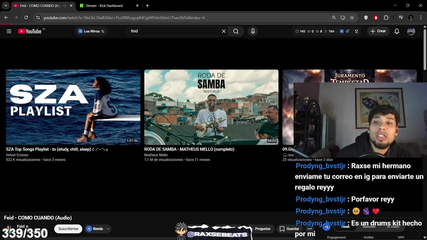
Task: Open the Feid channel name
Action: click(x=21, y=226)
